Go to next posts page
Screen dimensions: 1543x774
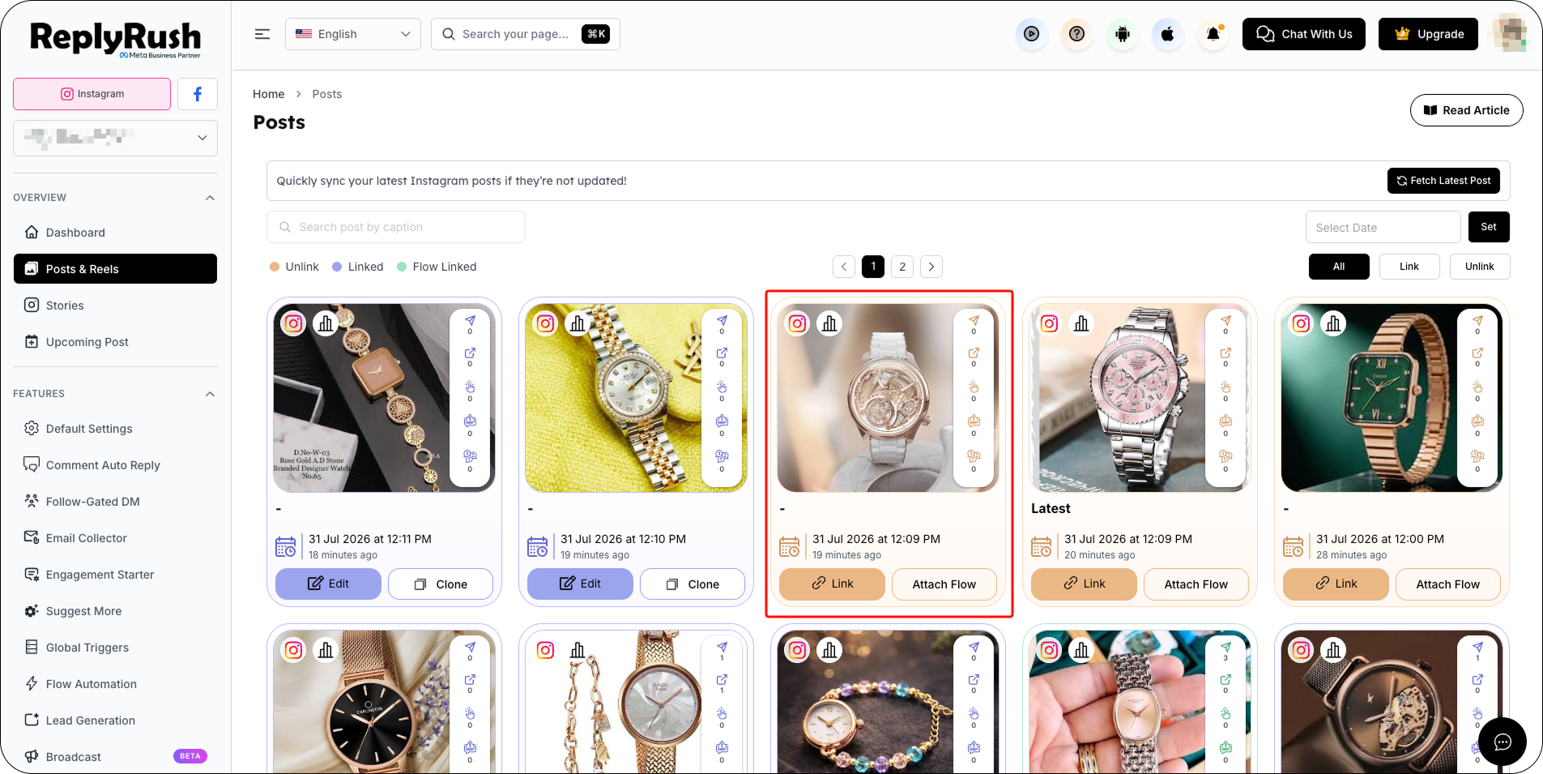click(931, 267)
